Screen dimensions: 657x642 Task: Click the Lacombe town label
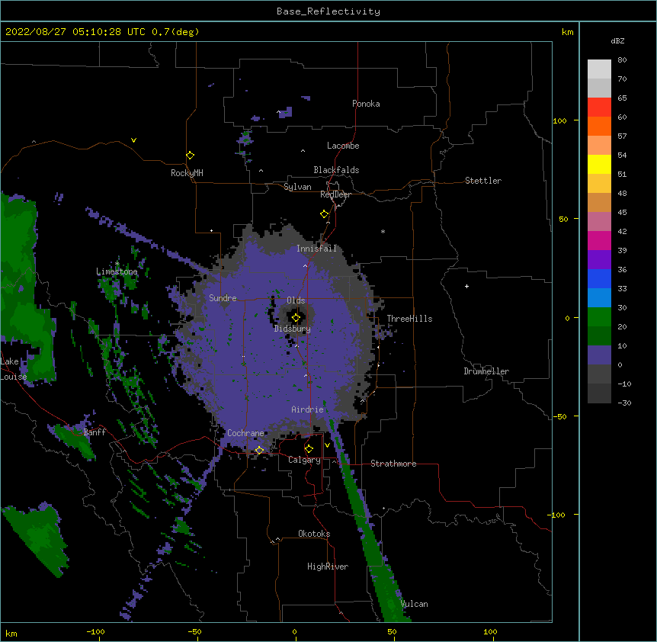coord(343,146)
